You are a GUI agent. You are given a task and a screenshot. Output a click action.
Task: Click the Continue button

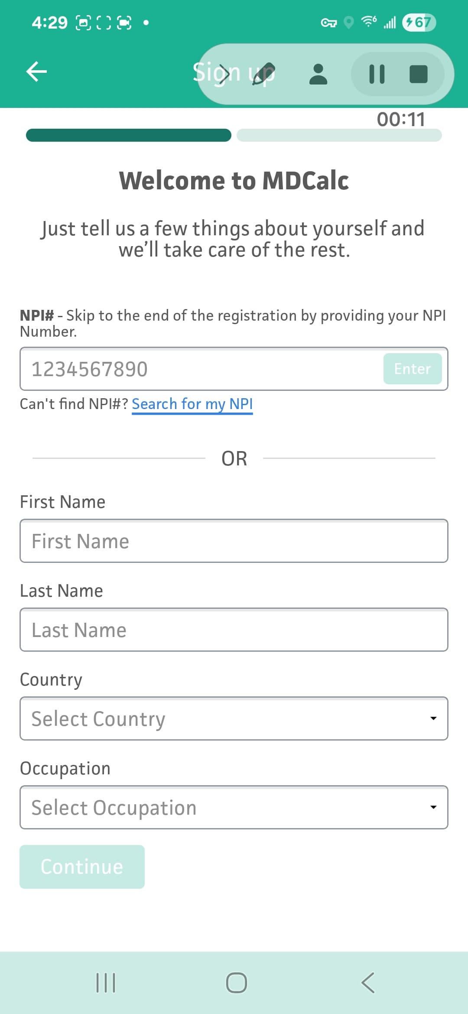click(82, 867)
